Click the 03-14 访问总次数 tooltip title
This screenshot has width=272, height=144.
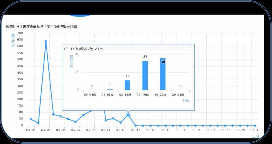[x=83, y=49]
